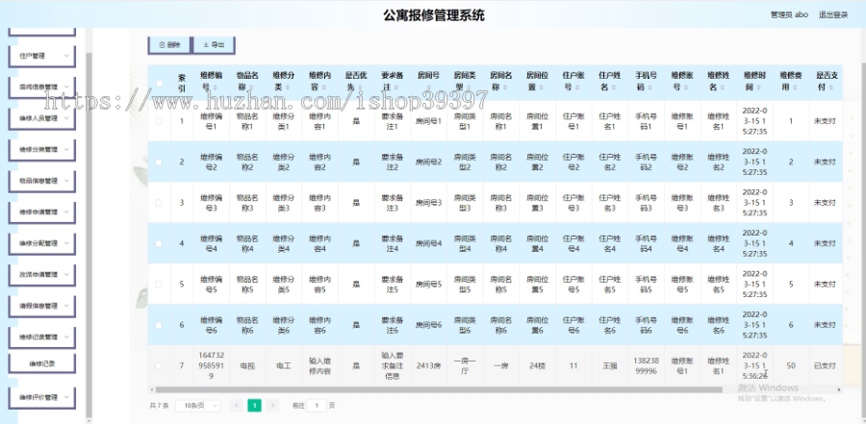Sort by 是否支付 column sort icon
The image size is (866, 424).
pos(830,87)
